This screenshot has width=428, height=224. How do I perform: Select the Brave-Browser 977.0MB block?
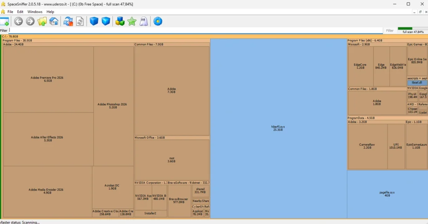point(179,201)
